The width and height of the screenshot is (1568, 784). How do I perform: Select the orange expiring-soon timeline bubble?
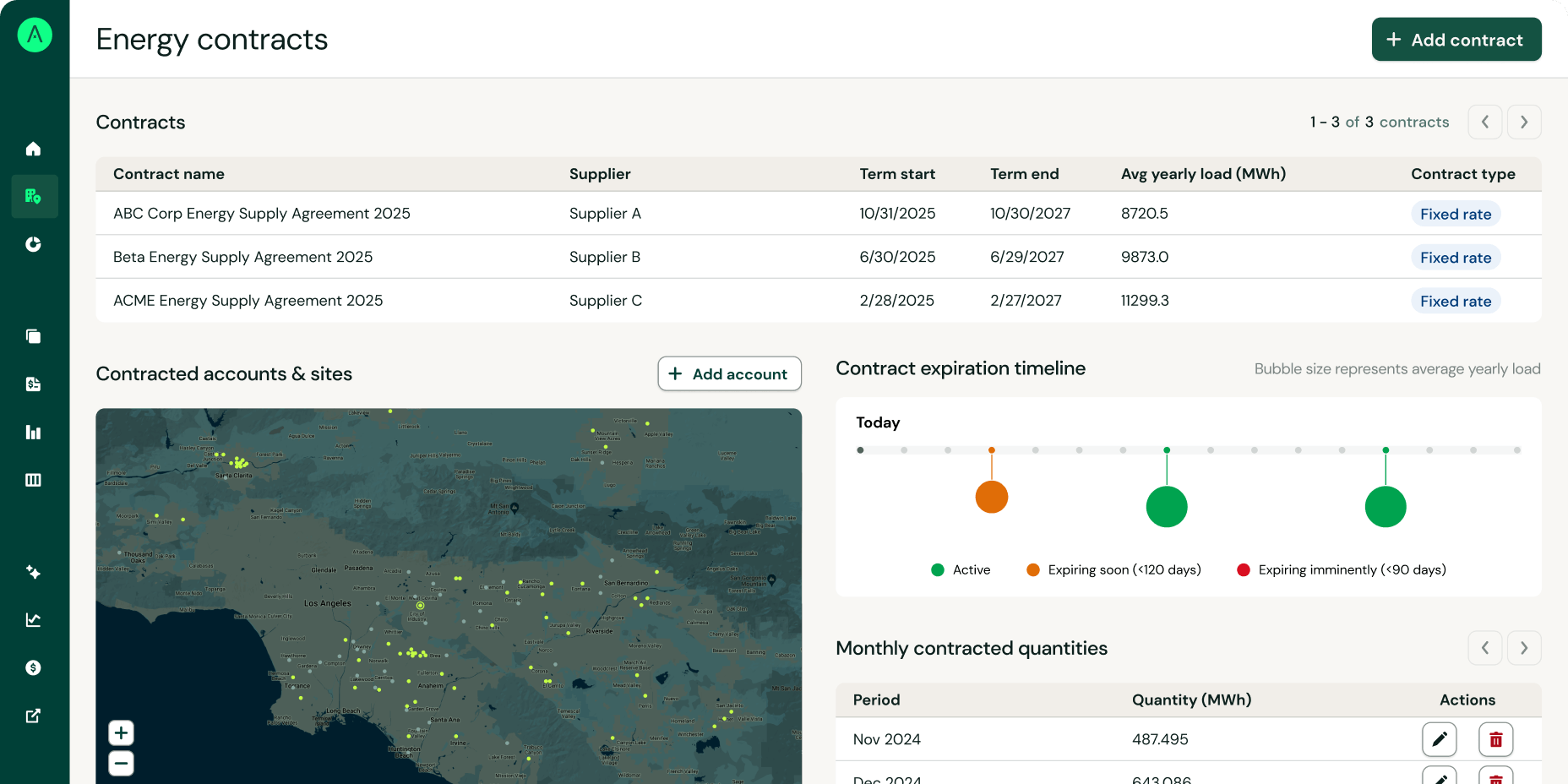tap(991, 497)
